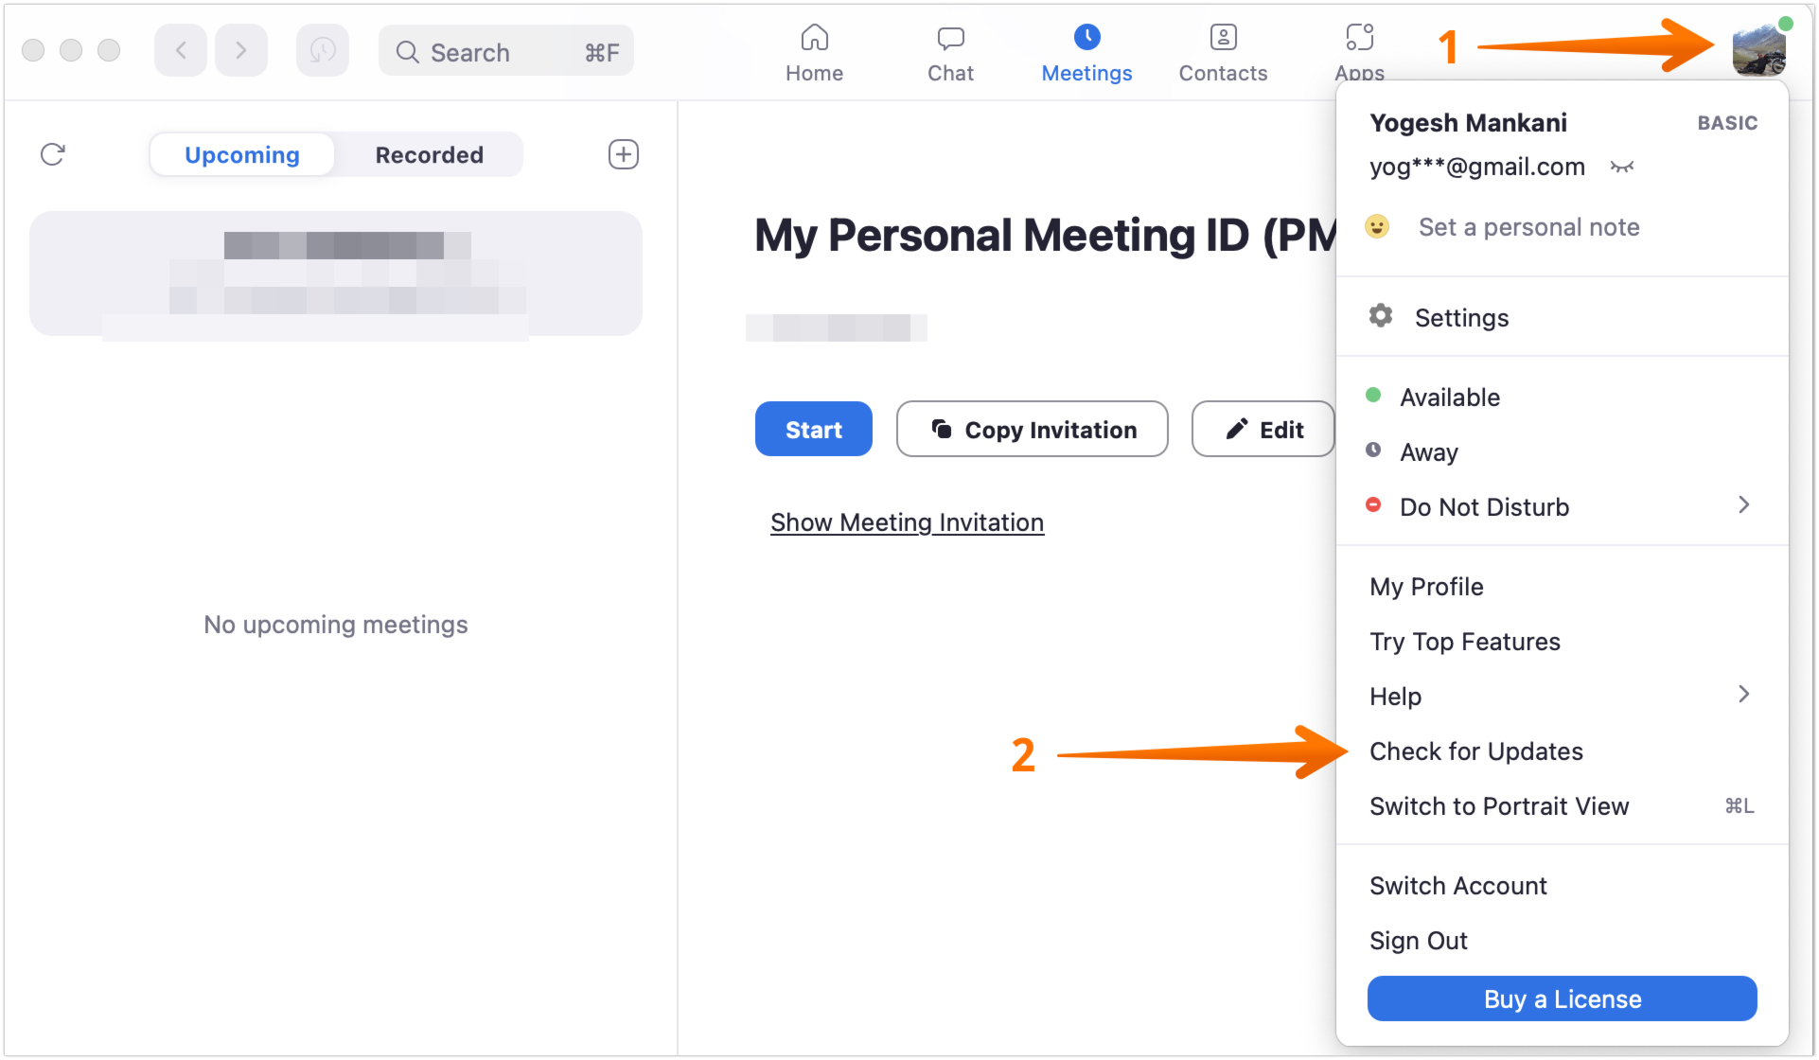The image size is (1819, 1060).
Task: Switch to the Recorded tab
Action: [x=429, y=155]
